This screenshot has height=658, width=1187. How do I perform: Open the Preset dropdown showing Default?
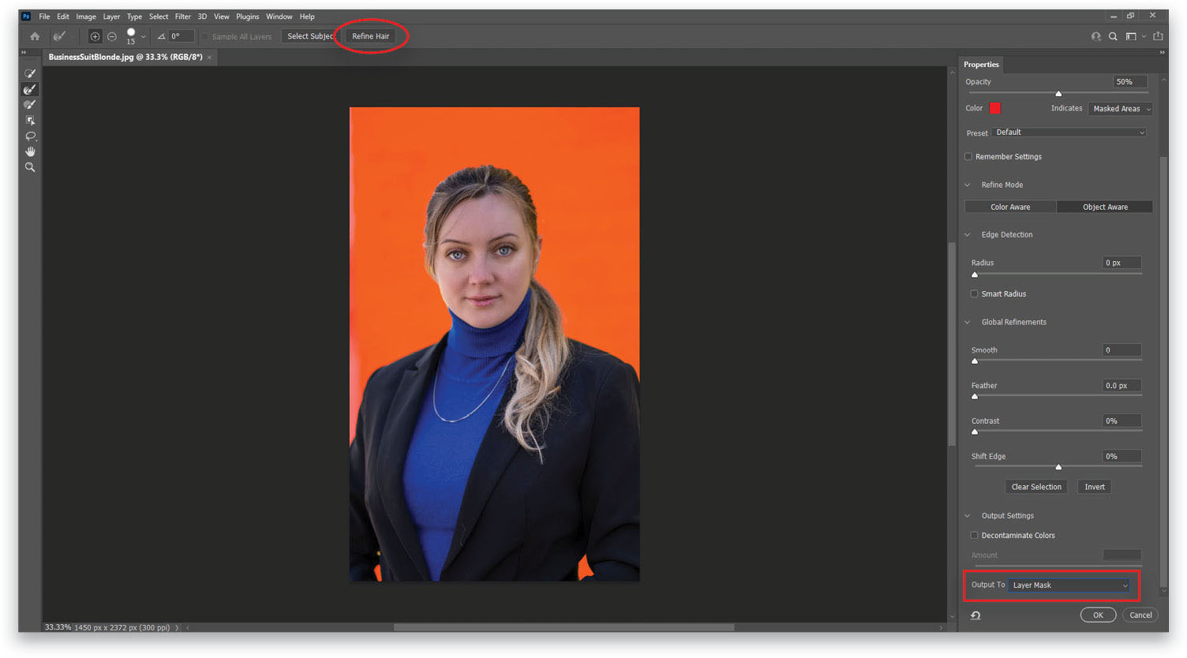tap(1069, 132)
